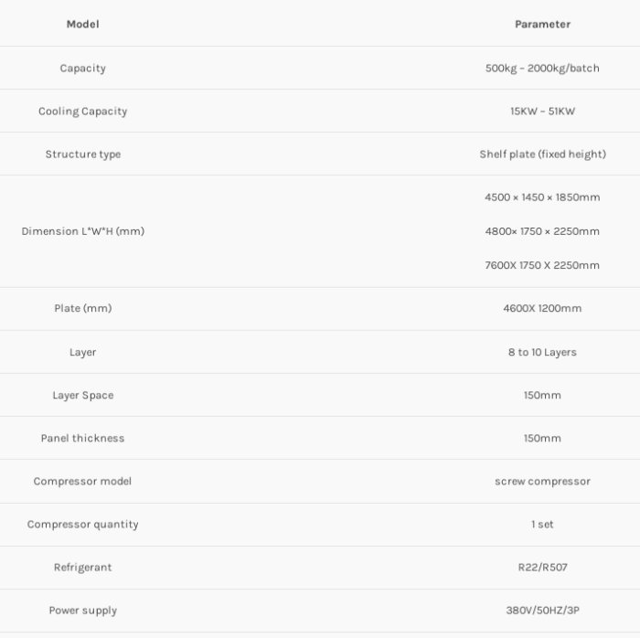Click the 500kg – 2000kg/batch value
The width and height of the screenshot is (640, 638).
[x=542, y=69]
